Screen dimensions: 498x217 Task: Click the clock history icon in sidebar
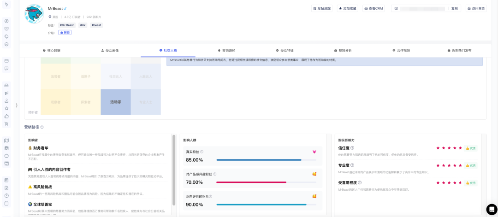pos(6,196)
